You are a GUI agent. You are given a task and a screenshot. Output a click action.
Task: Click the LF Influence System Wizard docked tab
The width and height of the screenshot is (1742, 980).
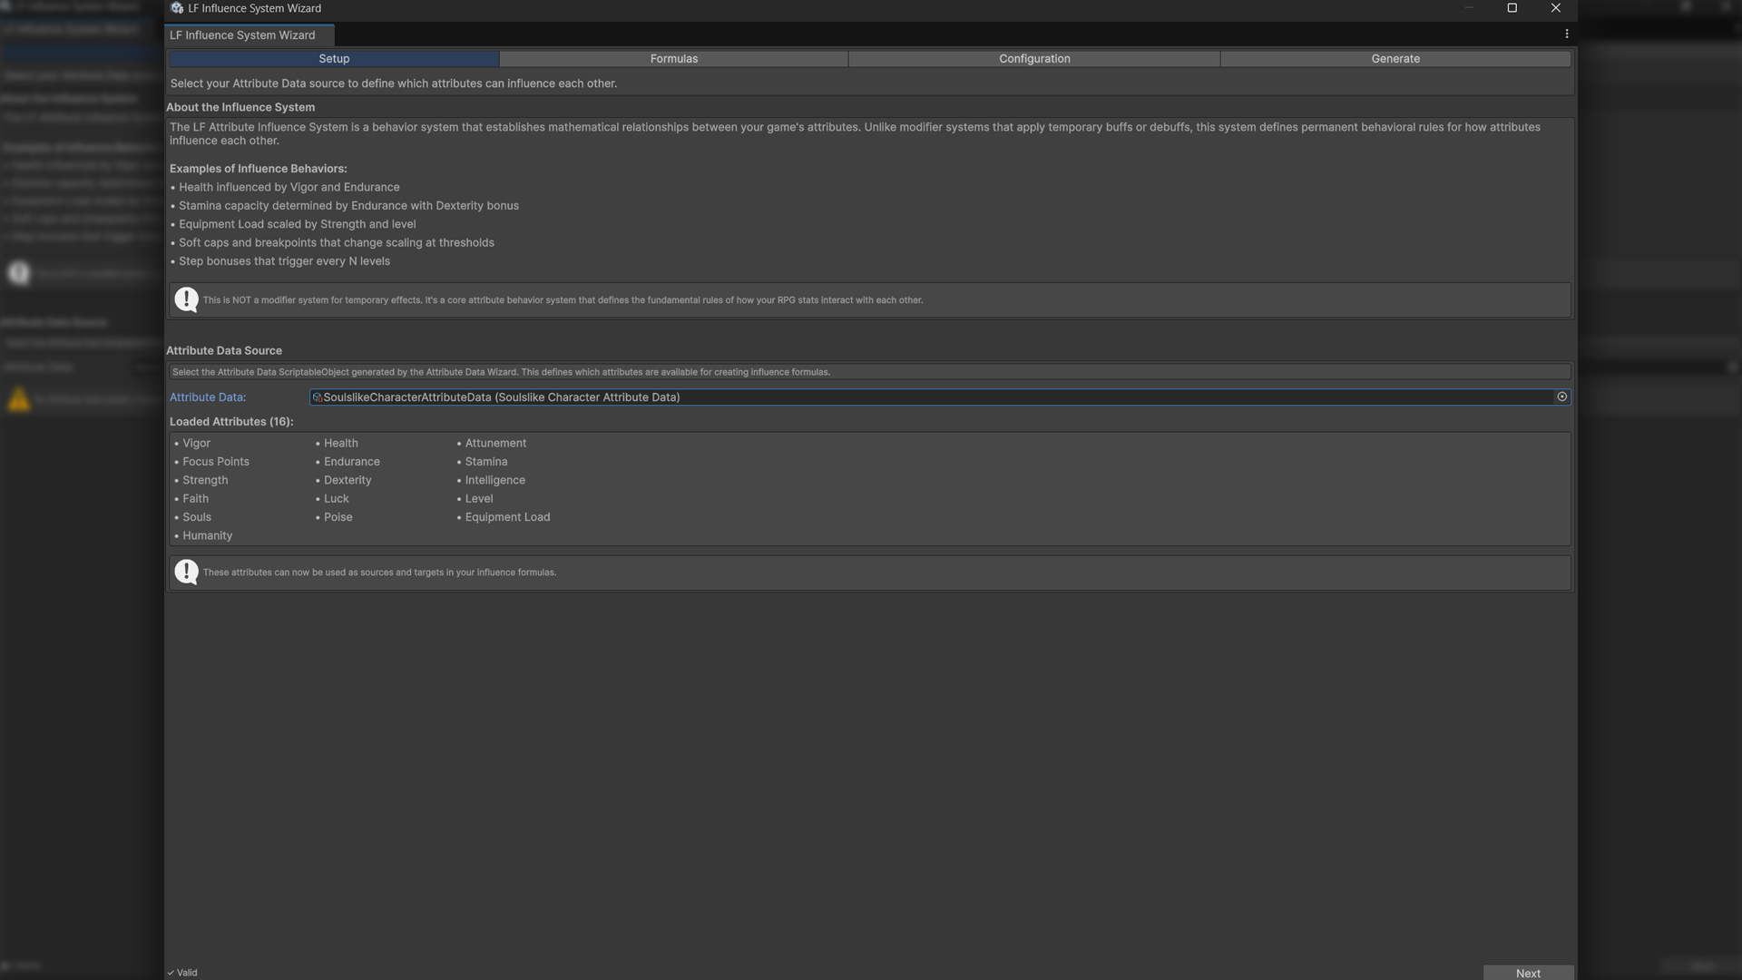click(241, 34)
